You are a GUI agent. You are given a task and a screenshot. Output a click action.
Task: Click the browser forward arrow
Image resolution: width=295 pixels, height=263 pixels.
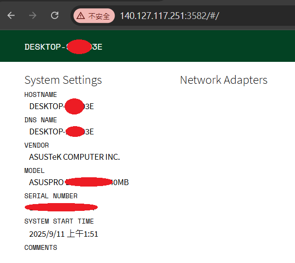(33, 16)
